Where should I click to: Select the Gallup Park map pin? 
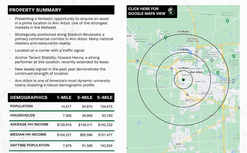point(218,73)
